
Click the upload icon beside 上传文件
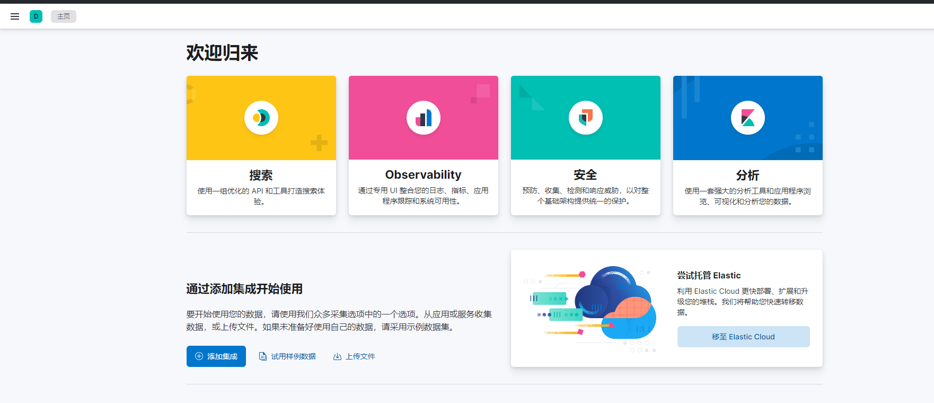coord(337,356)
